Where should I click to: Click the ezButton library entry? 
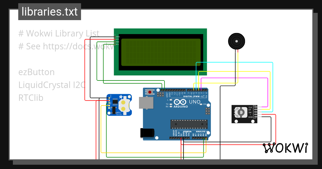[x=36, y=72]
